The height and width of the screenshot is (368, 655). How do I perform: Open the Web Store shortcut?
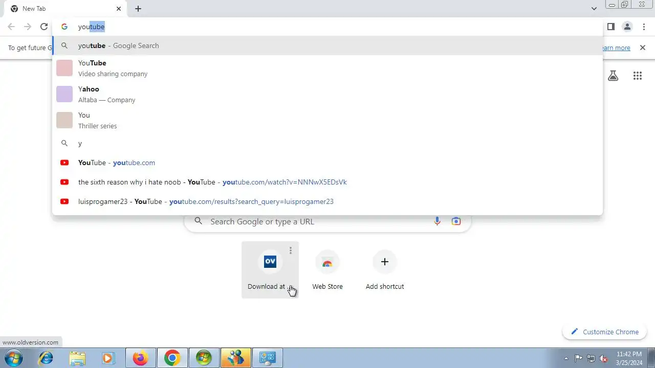tap(327, 270)
